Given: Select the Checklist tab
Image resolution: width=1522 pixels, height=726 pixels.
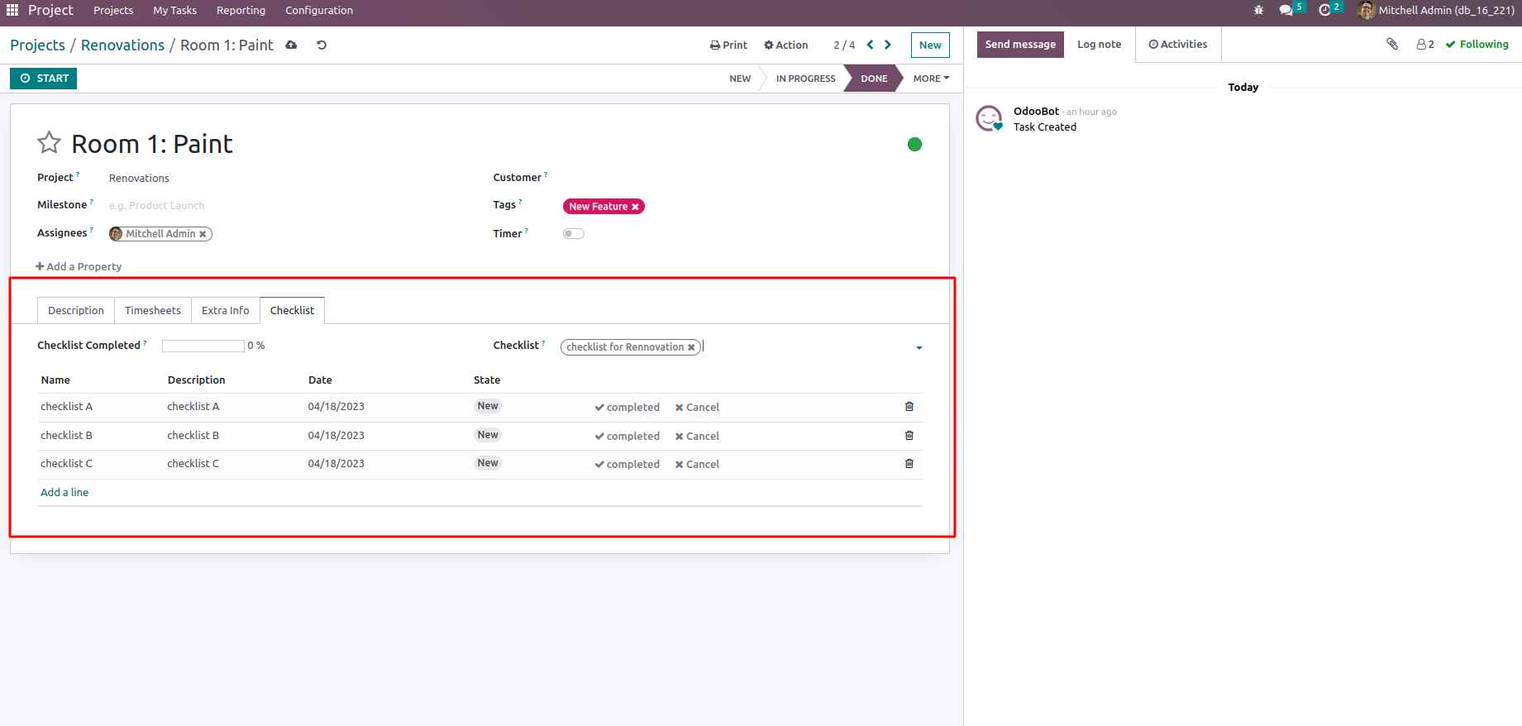Looking at the screenshot, I should [x=292, y=311].
